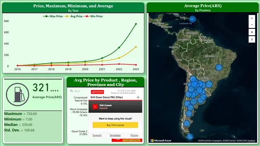Screen dimensions: 260x146
Task: Select Petrol Unleaded 95/98 Octane 19.14% label
Action: tap(78, 112)
